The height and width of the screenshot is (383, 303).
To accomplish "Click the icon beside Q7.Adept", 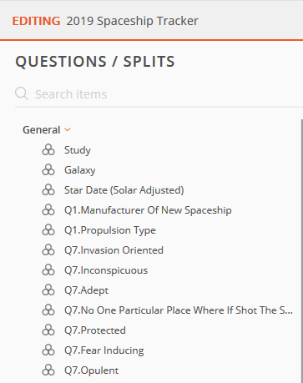I will 48,290.
